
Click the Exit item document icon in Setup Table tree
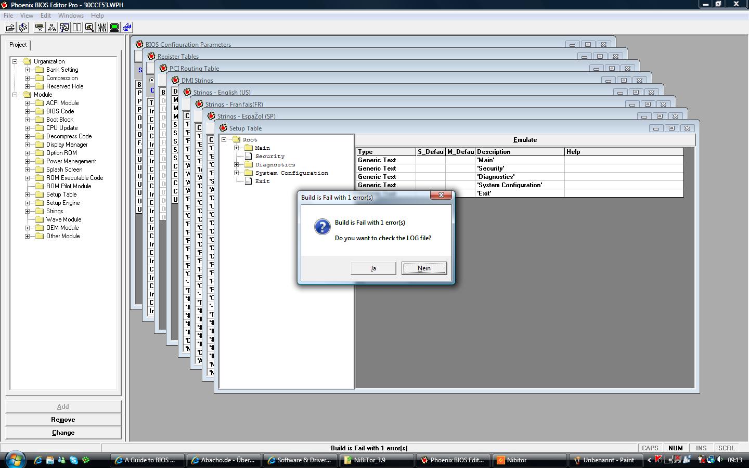pos(249,181)
